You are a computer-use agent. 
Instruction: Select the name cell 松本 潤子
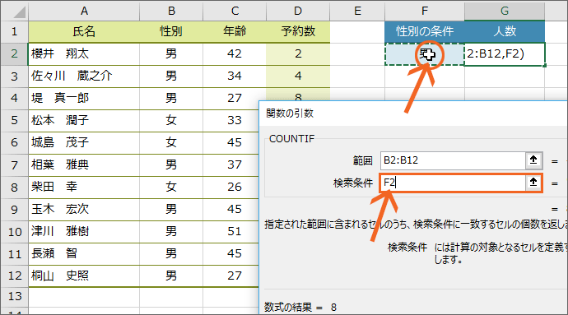click(84, 121)
